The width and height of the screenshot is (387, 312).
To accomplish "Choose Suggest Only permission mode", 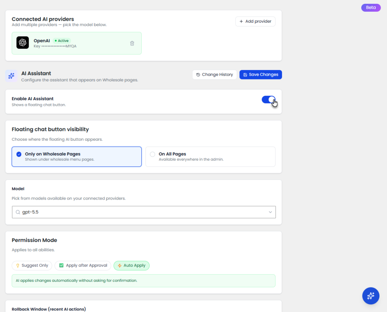I will 32,265.
